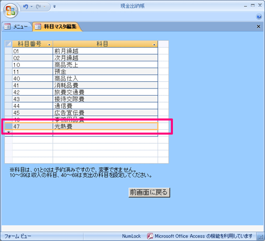The width and height of the screenshot is (265, 241).
Task: Click the 商品売上 cell
Action: (105, 65)
